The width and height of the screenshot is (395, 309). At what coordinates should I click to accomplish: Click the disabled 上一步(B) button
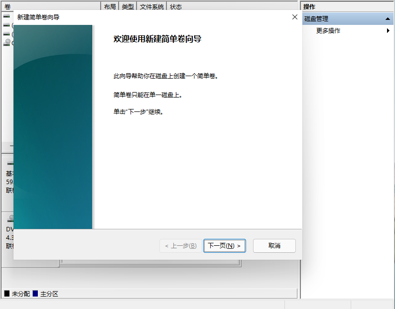[x=180, y=246]
